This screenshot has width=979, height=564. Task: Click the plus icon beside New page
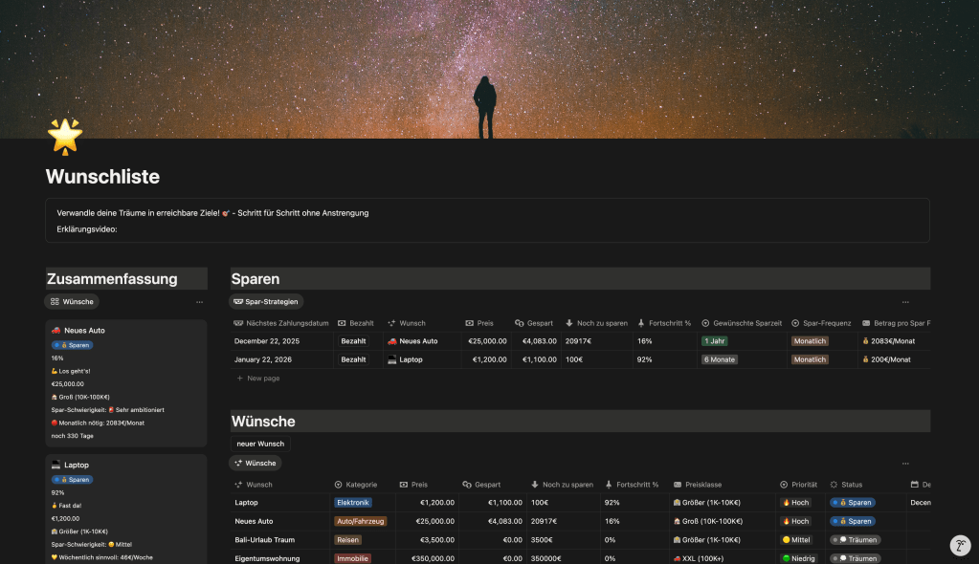[239, 379]
